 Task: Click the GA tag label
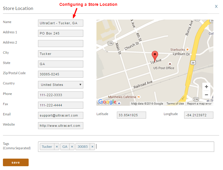(65, 147)
